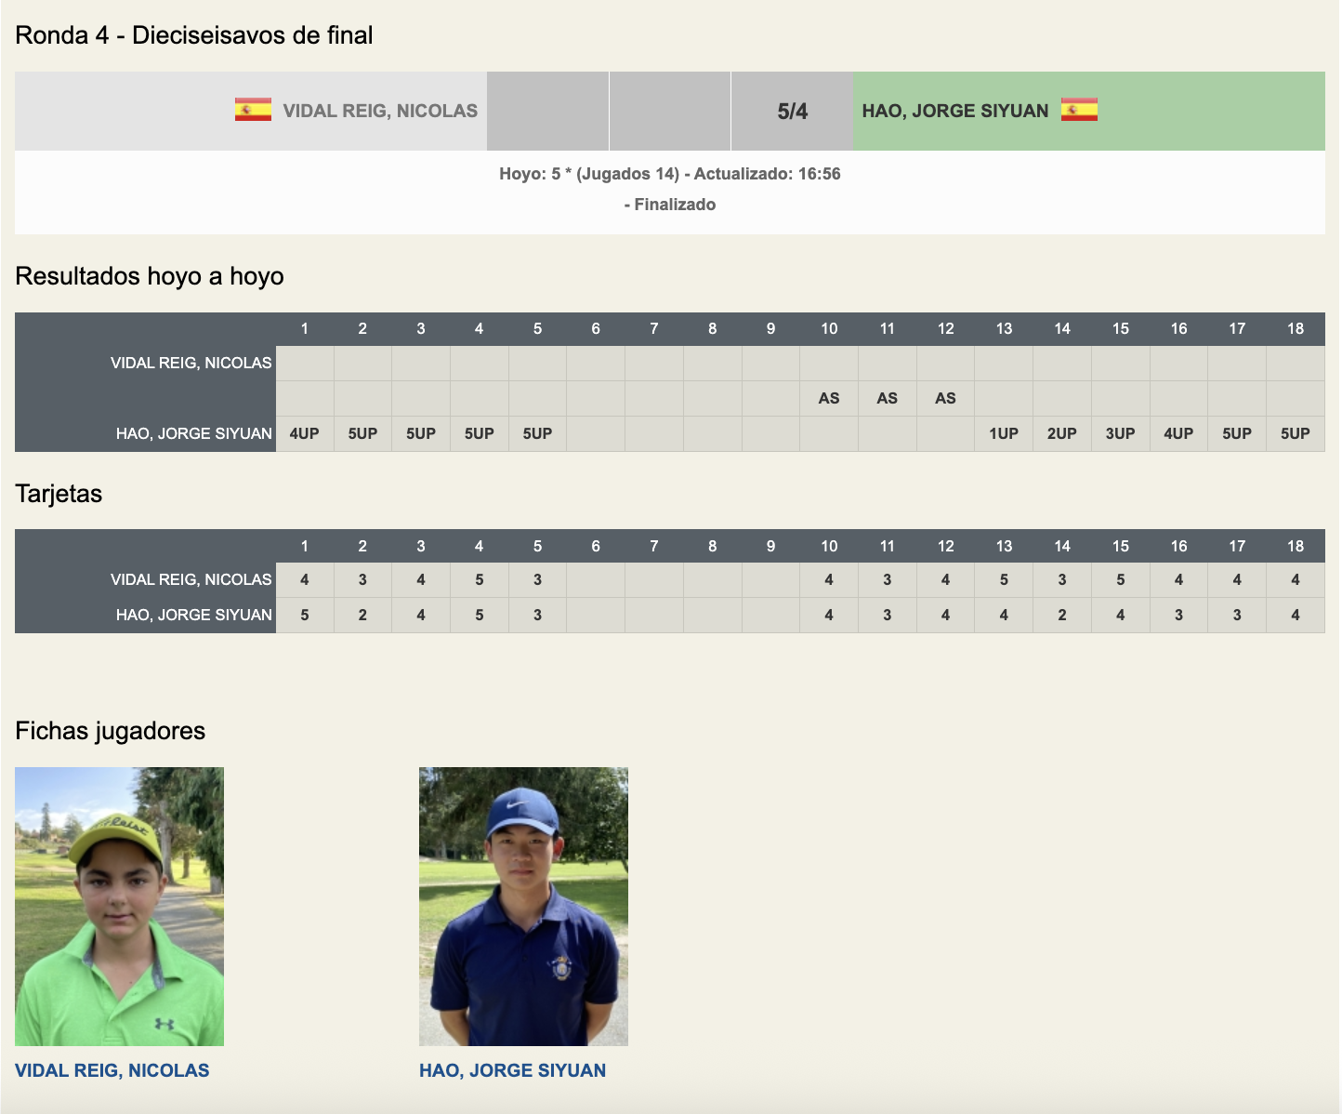
Task: Click the AS result on hole 11
Action: pos(887,398)
